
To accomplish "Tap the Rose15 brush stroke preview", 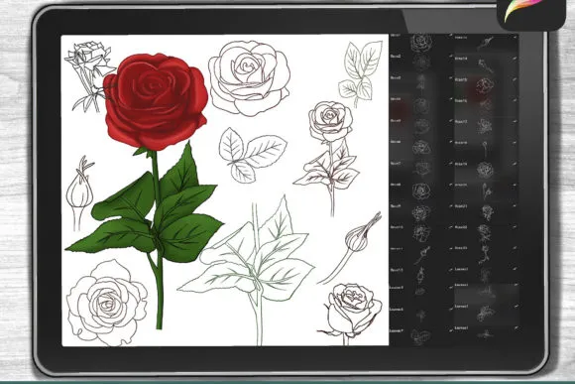I will (x=485, y=86).
